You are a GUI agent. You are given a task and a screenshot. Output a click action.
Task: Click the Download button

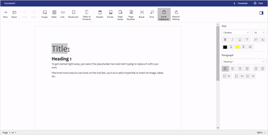(x=240, y=3)
